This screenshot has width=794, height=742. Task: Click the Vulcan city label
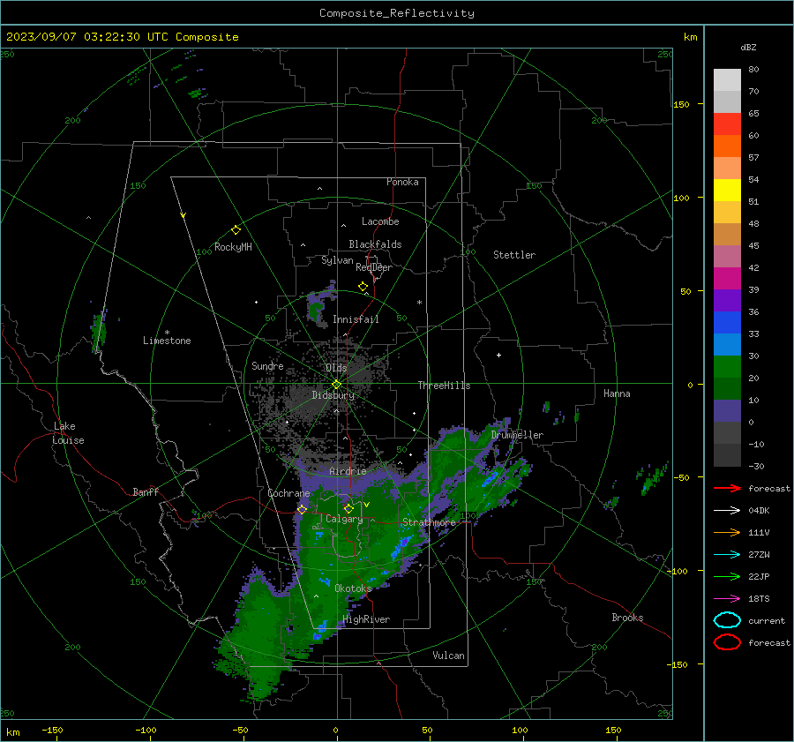[449, 656]
